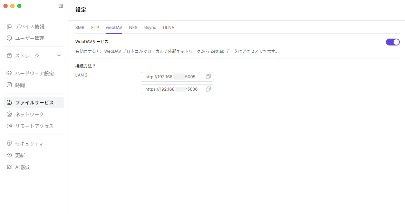
Task: Collapse the sidebar panel icon
Action: coord(61,6)
